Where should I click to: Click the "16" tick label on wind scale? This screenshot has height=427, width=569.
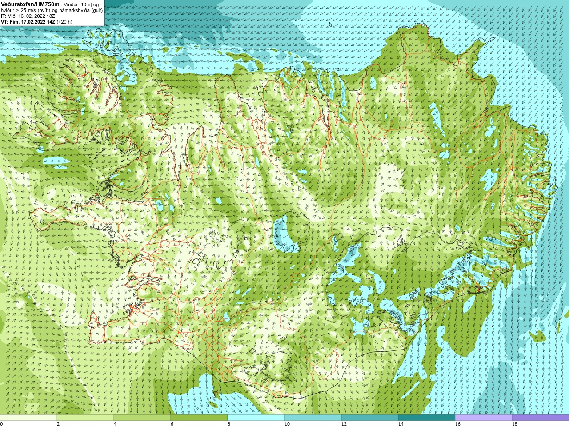pos(458,424)
